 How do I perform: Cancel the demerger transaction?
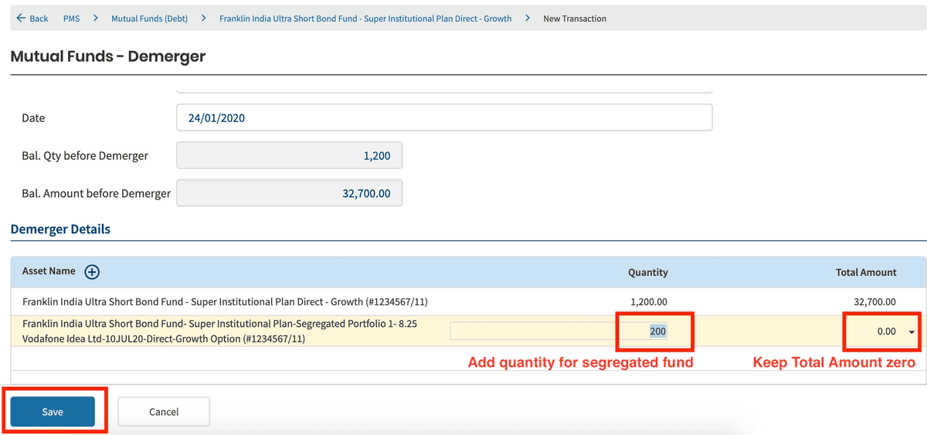[164, 412]
